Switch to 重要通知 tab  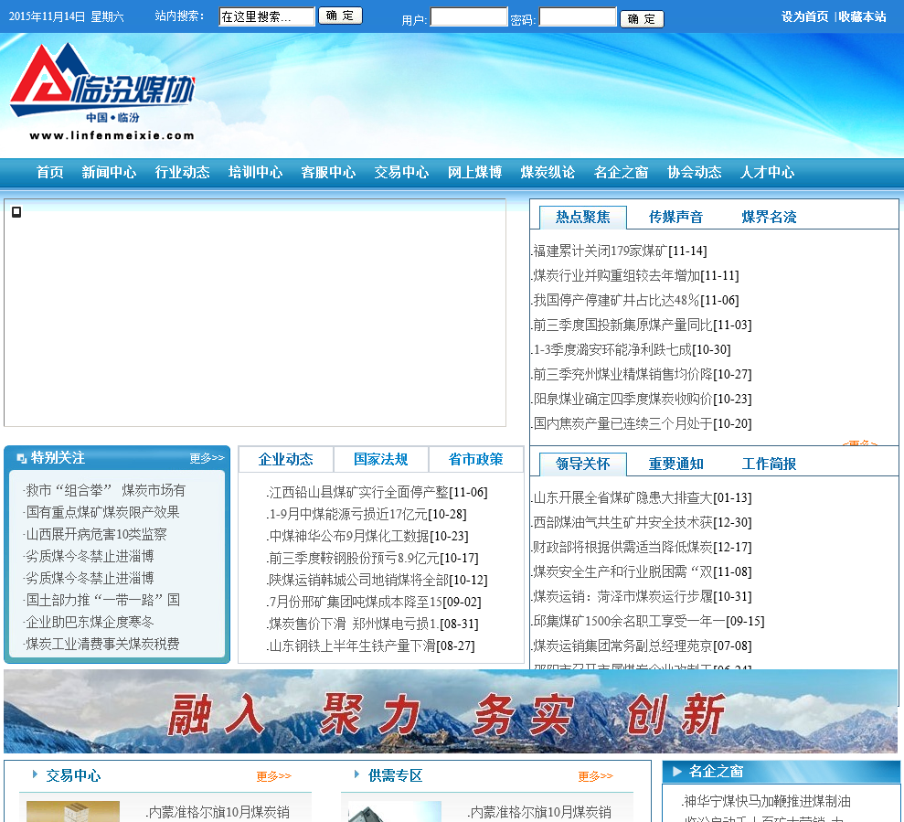pos(675,464)
